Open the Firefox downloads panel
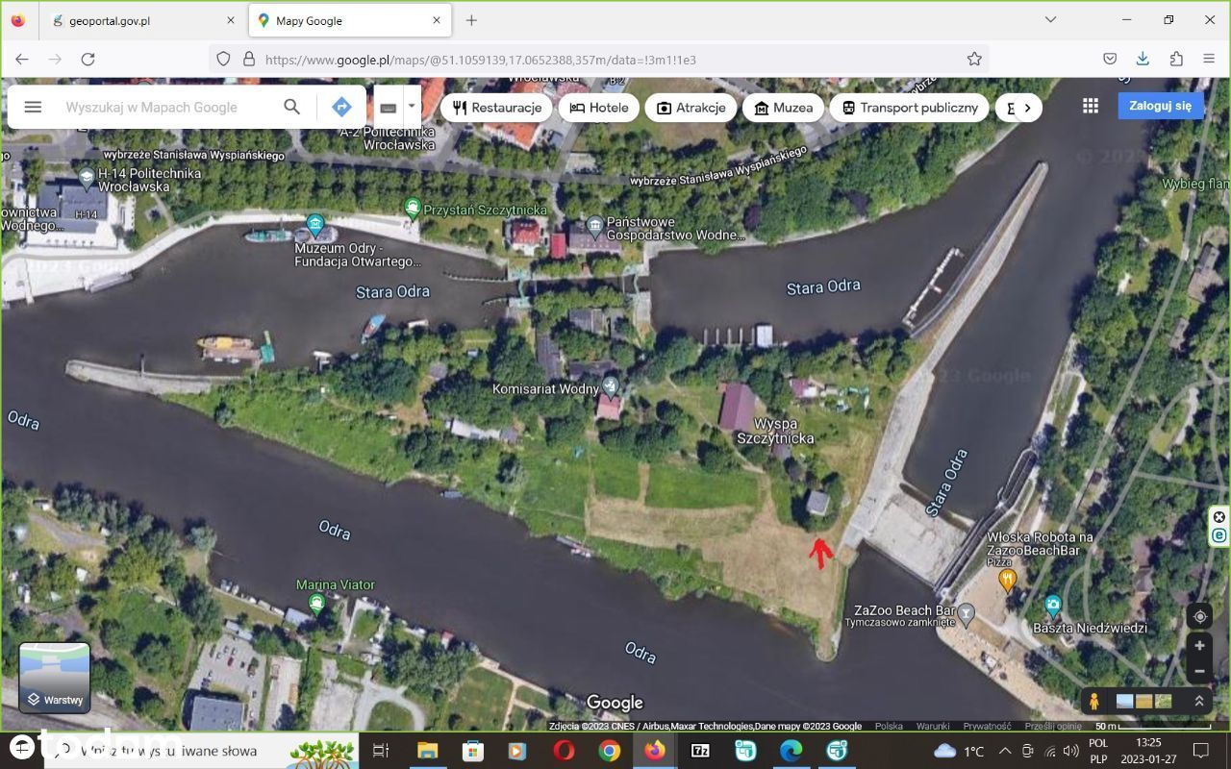 (1143, 59)
